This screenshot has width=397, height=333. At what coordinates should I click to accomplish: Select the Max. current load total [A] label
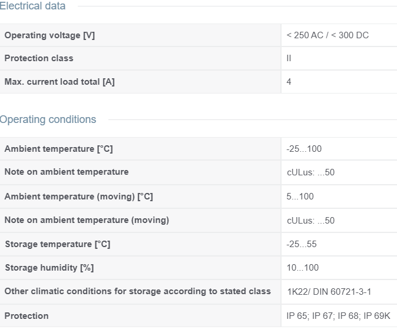59,82
